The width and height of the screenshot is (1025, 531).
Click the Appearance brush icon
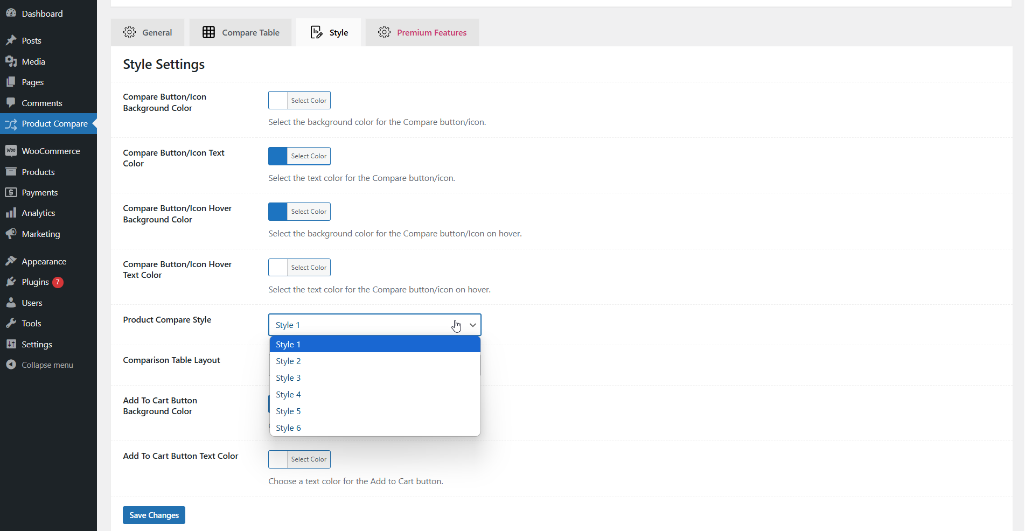point(11,261)
